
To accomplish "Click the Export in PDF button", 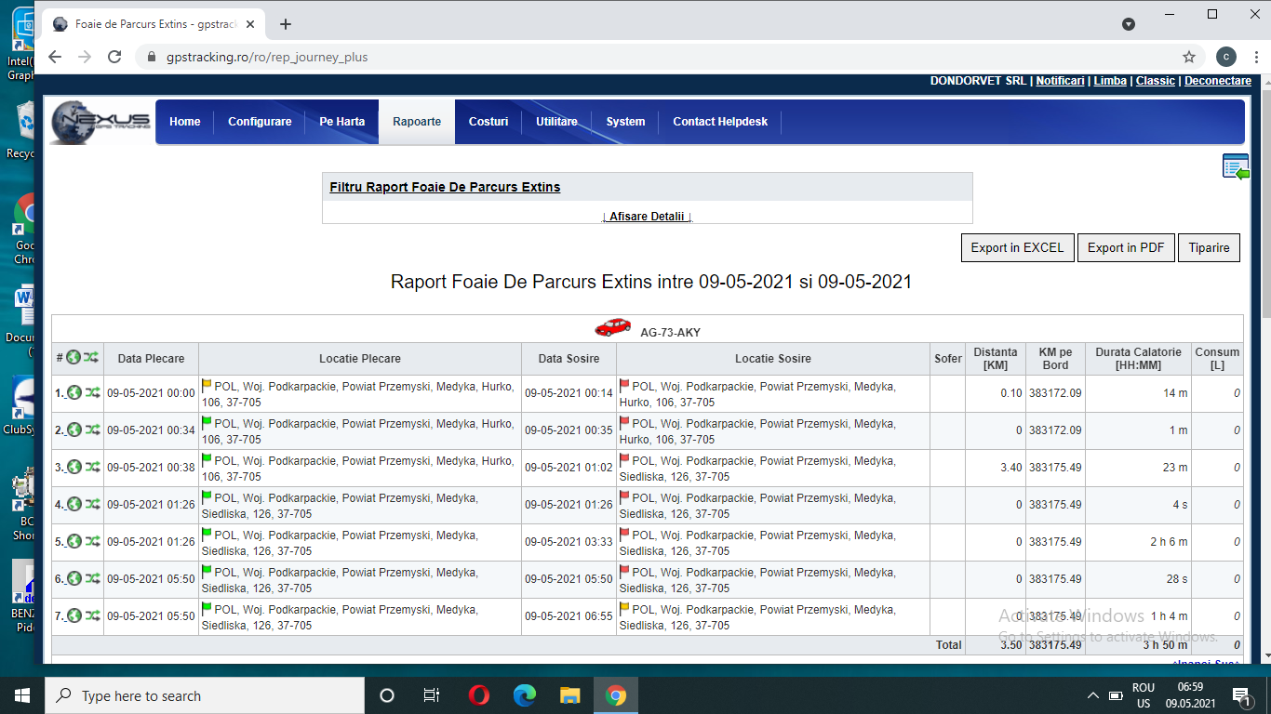I will 1126,248.
